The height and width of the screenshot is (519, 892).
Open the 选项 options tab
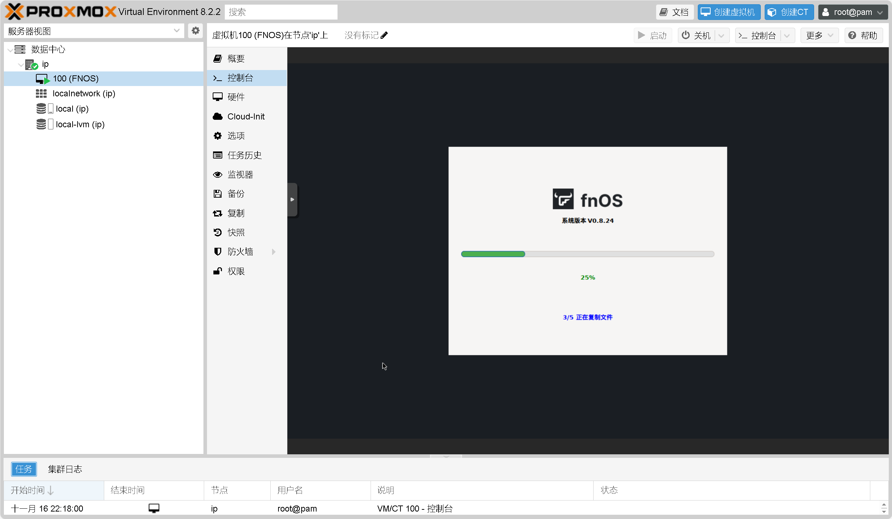(247, 136)
